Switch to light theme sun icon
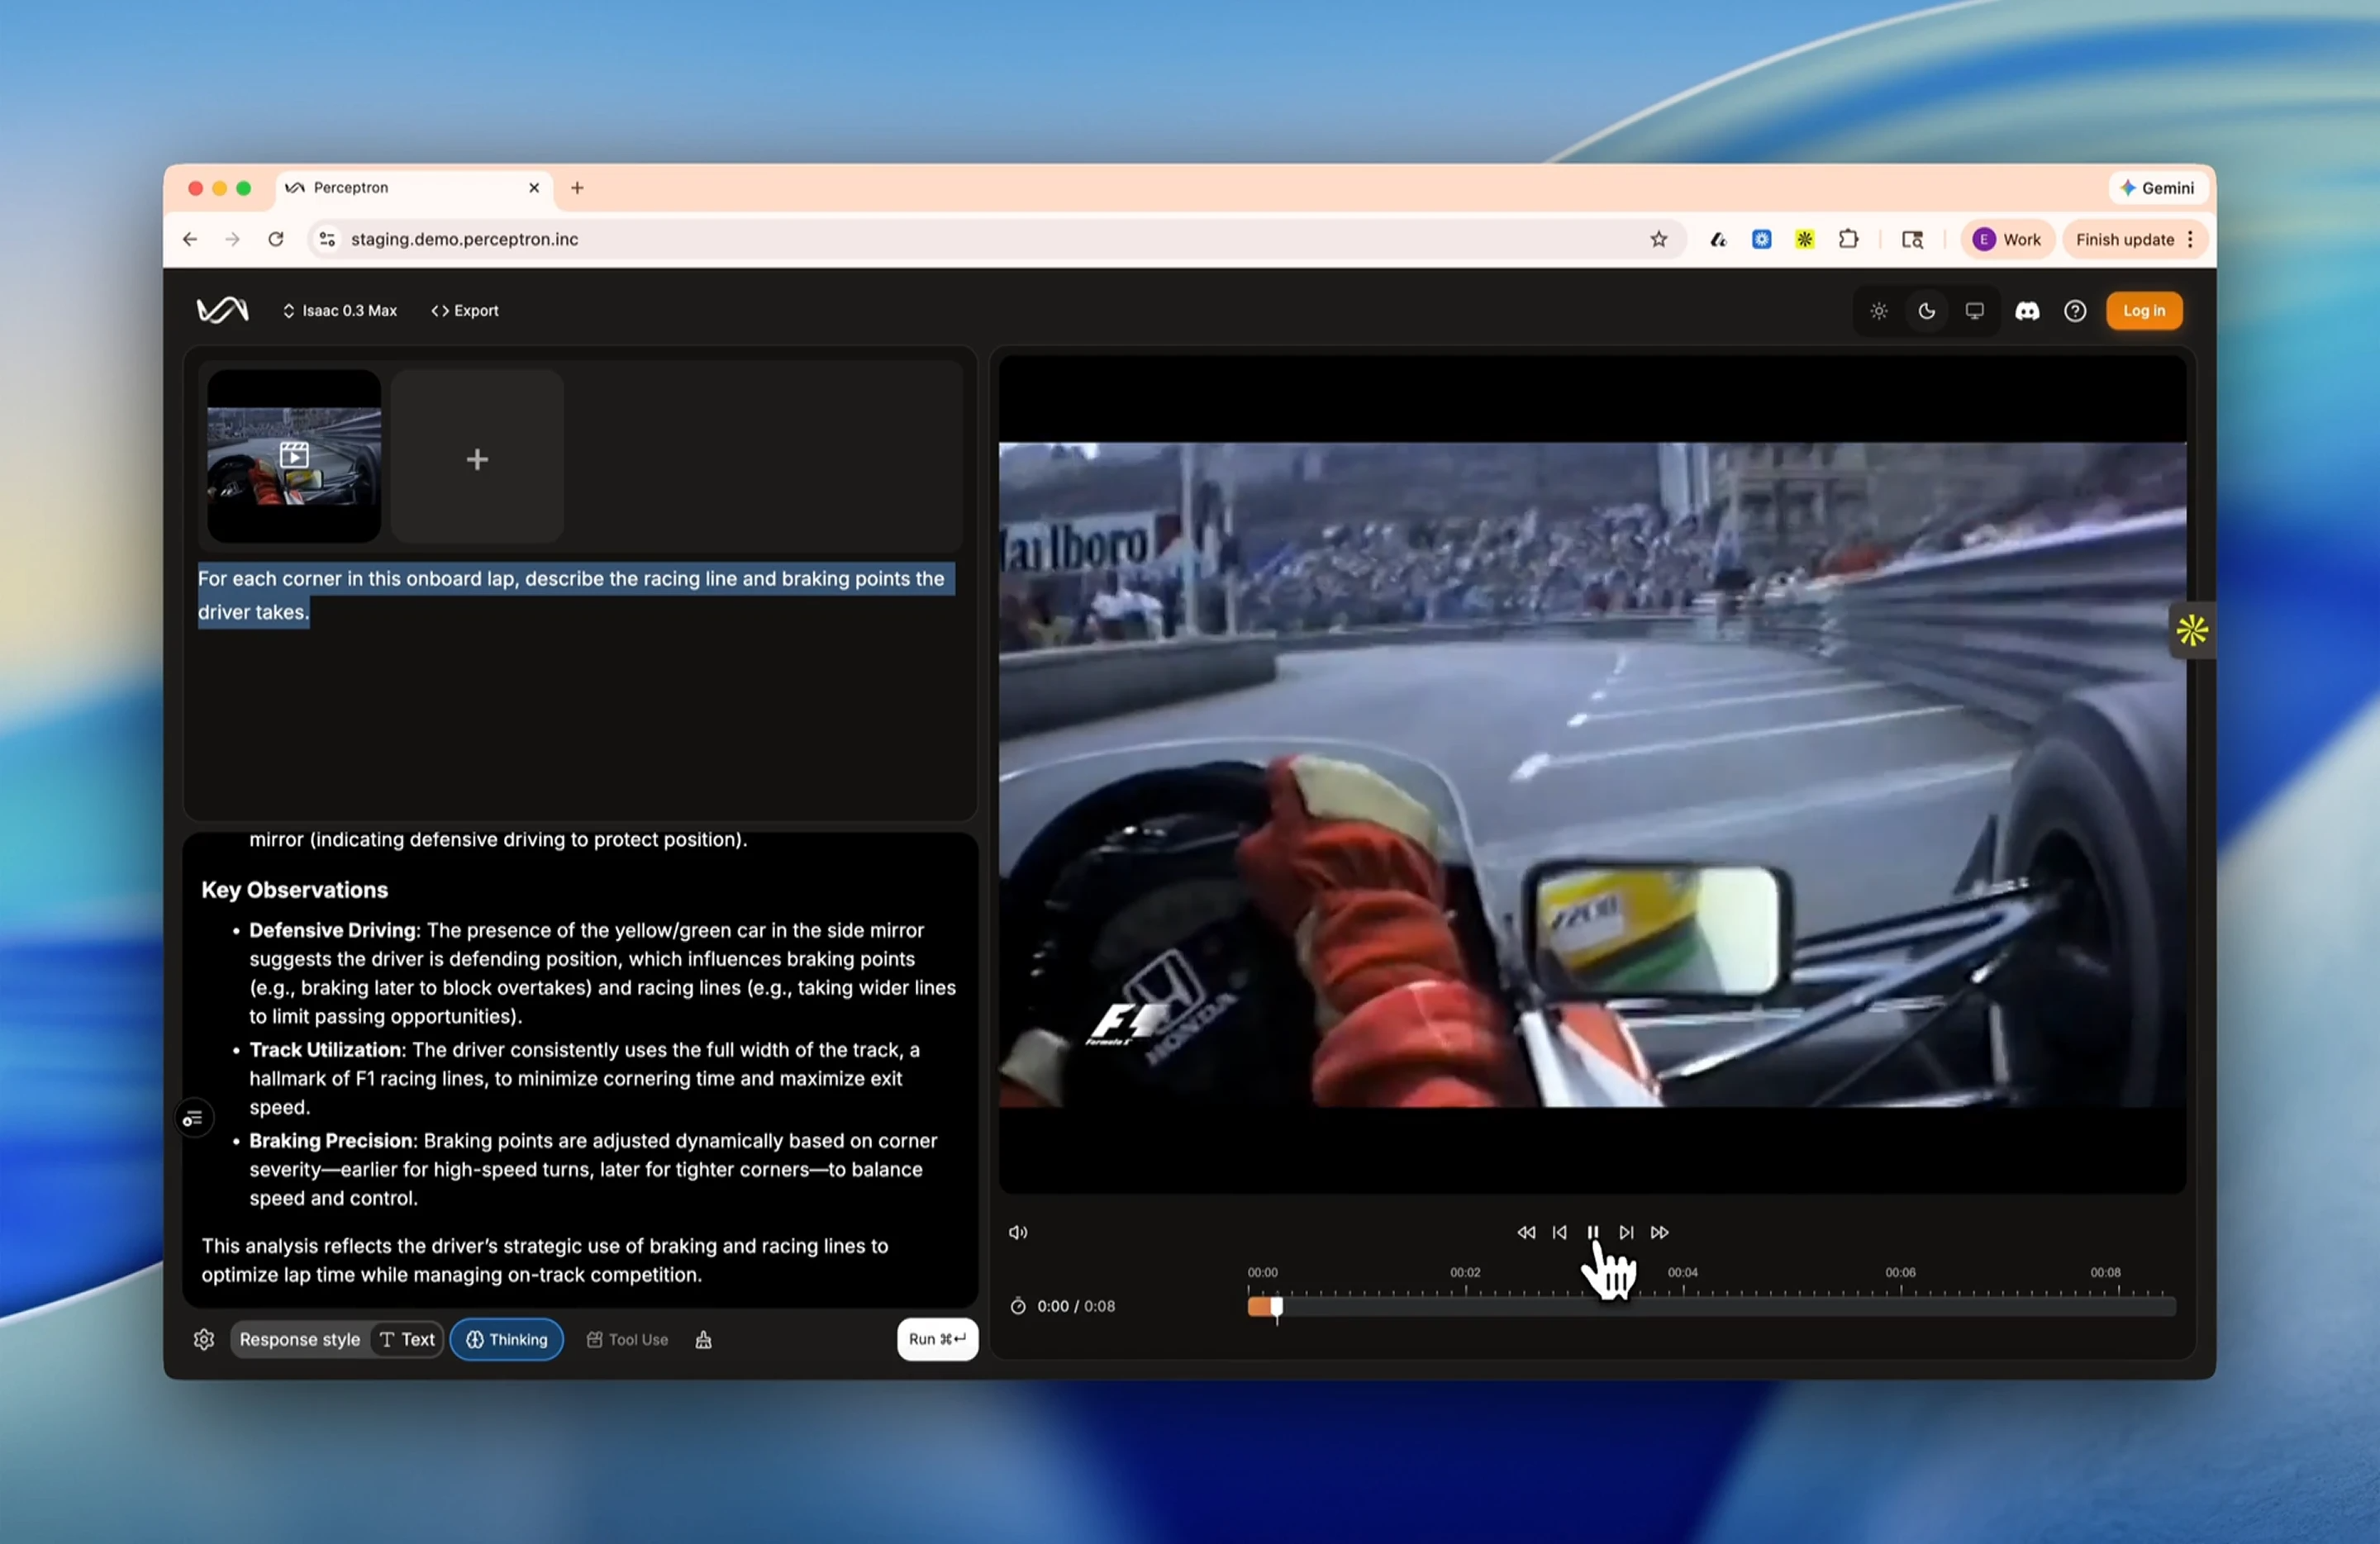 coord(1879,311)
